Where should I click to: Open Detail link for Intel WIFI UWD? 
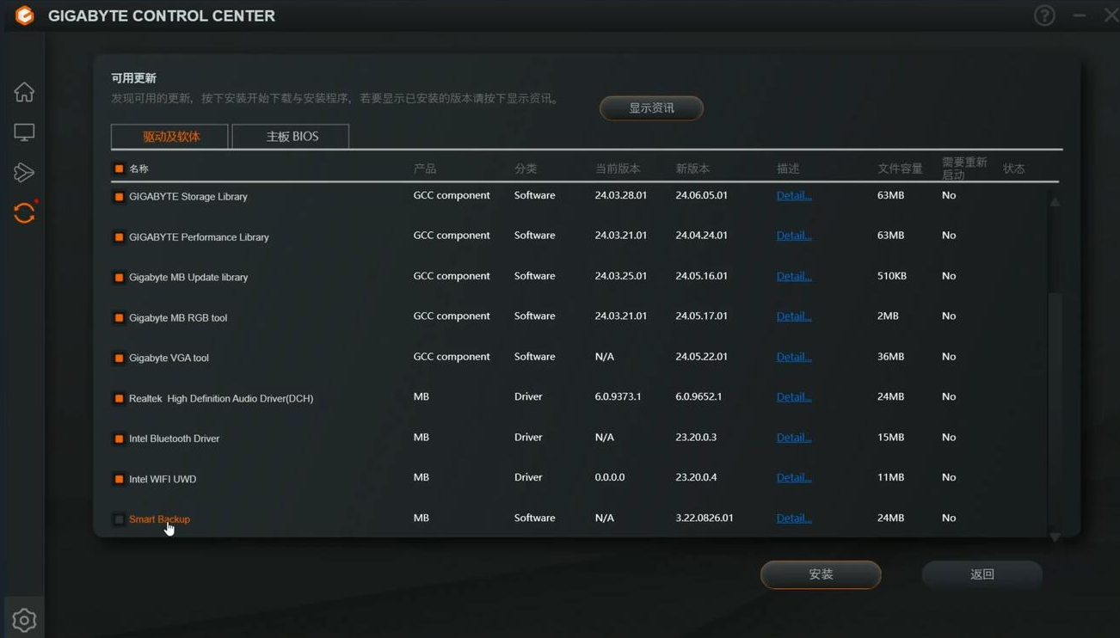coord(793,477)
